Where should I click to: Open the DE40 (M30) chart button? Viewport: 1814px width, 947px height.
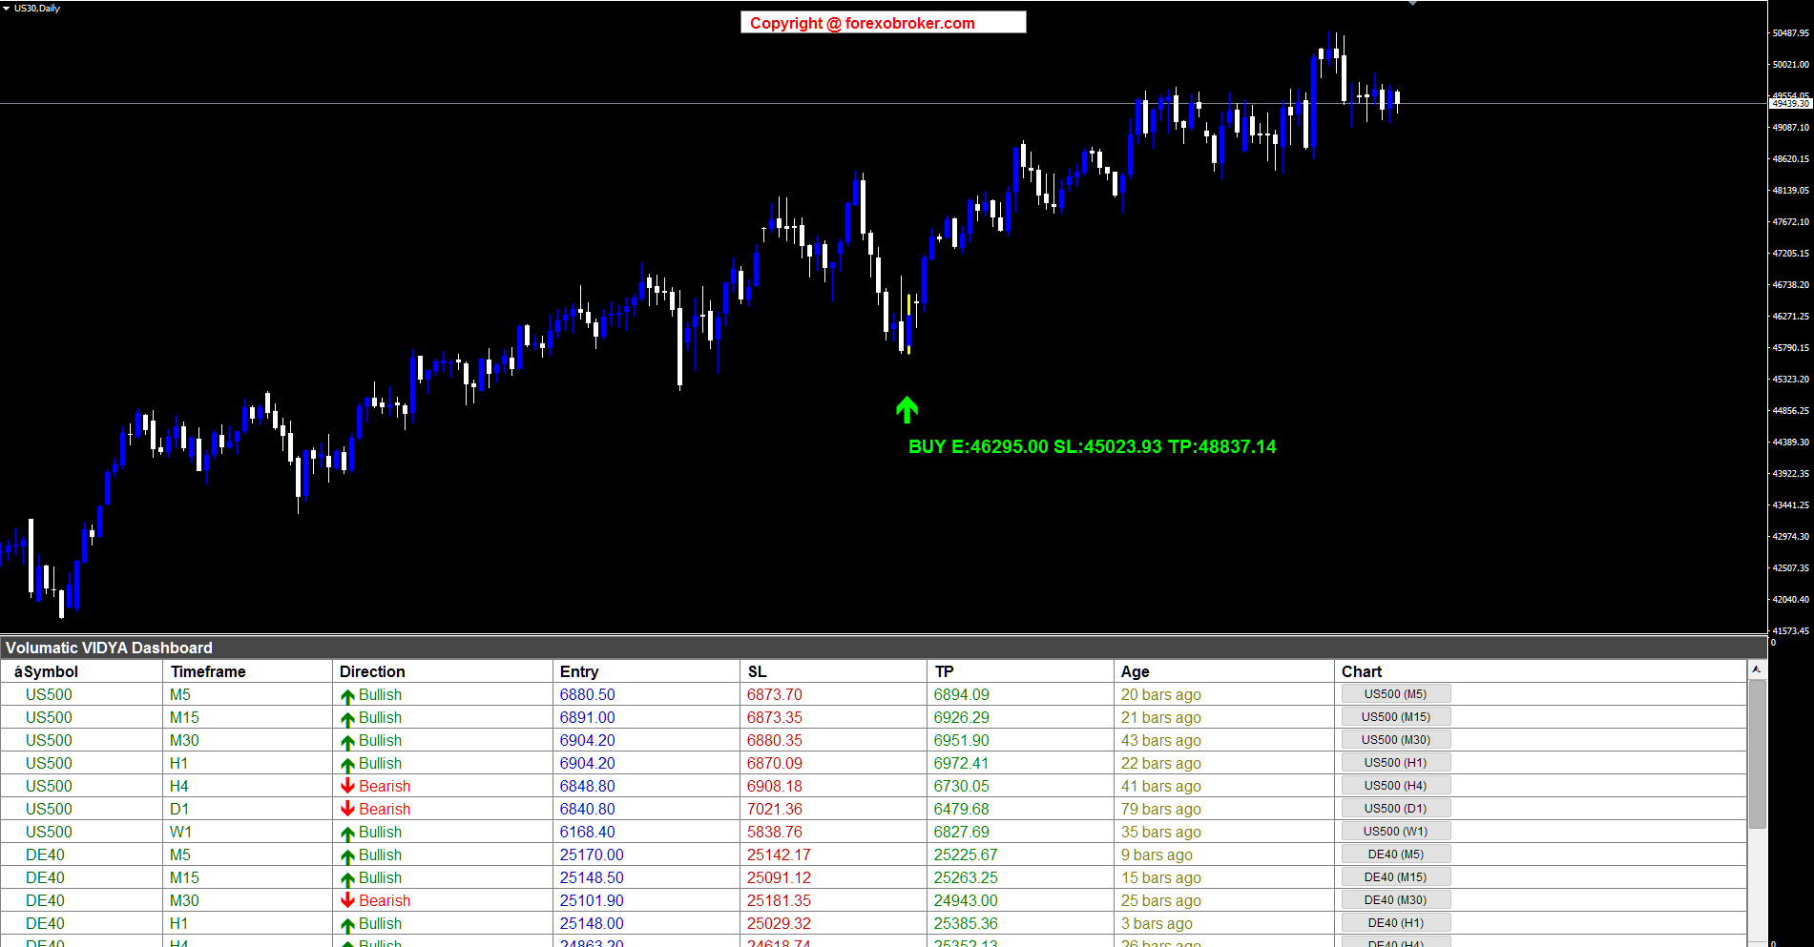[x=1395, y=900]
